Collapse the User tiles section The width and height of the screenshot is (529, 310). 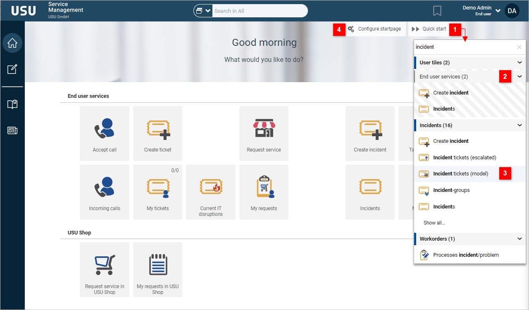tap(519, 63)
